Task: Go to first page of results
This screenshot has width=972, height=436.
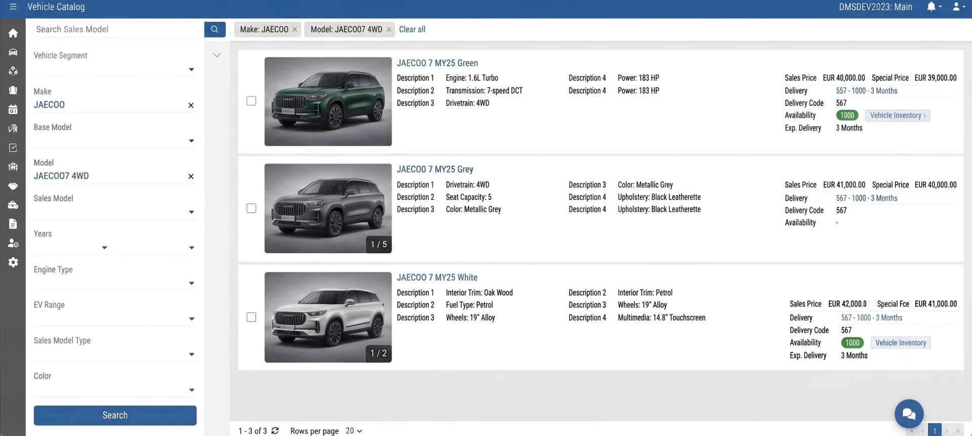Action: point(911,431)
